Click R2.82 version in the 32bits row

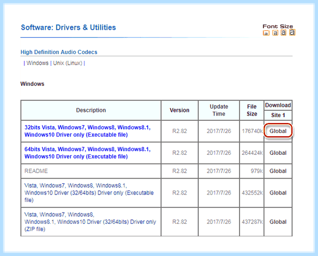[x=180, y=131]
